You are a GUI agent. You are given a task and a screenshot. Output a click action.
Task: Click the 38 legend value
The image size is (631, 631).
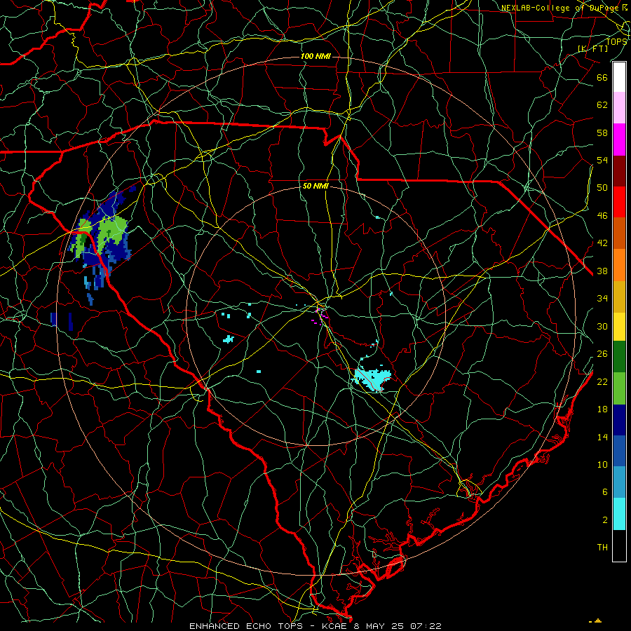click(x=602, y=271)
